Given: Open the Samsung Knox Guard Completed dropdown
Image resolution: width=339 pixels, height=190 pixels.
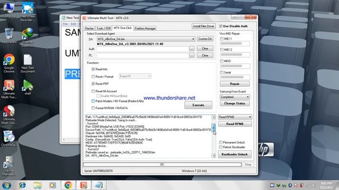Looking at the screenshot, I should tap(235, 97).
